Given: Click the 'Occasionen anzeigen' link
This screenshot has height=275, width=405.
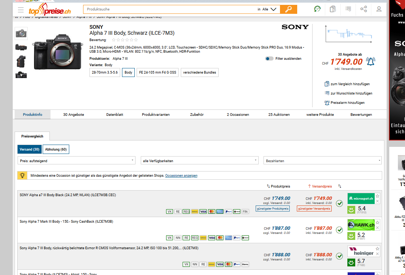Looking at the screenshot, I should point(181,176).
